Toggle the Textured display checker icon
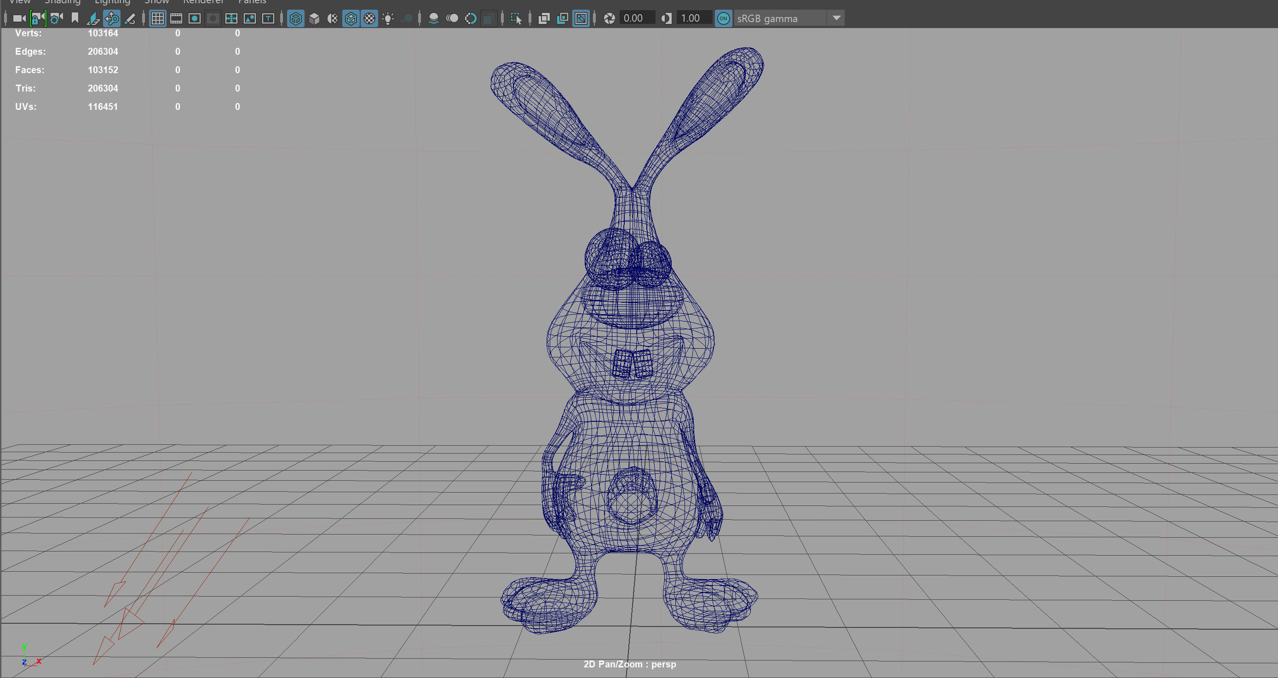 tap(369, 19)
